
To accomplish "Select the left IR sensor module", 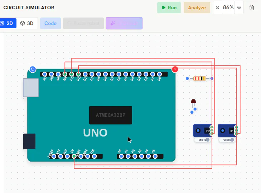I will [202, 131].
